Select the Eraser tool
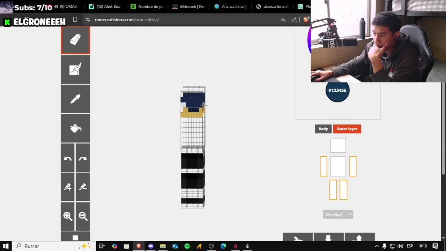Image resolution: width=446 pixels, height=251 pixels. coord(75,40)
